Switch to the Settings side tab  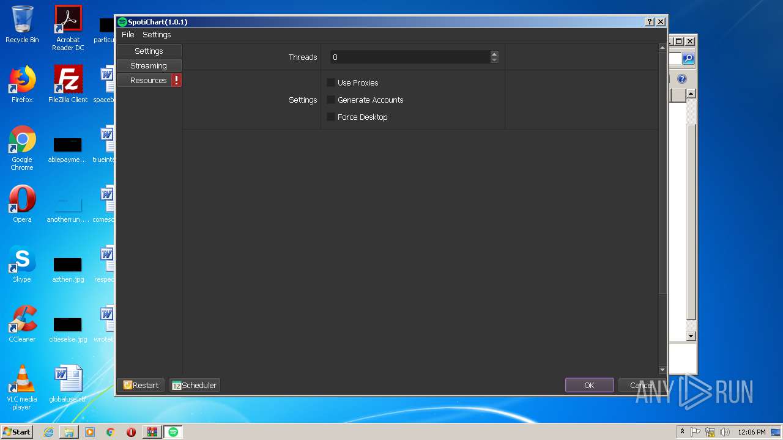(x=149, y=51)
